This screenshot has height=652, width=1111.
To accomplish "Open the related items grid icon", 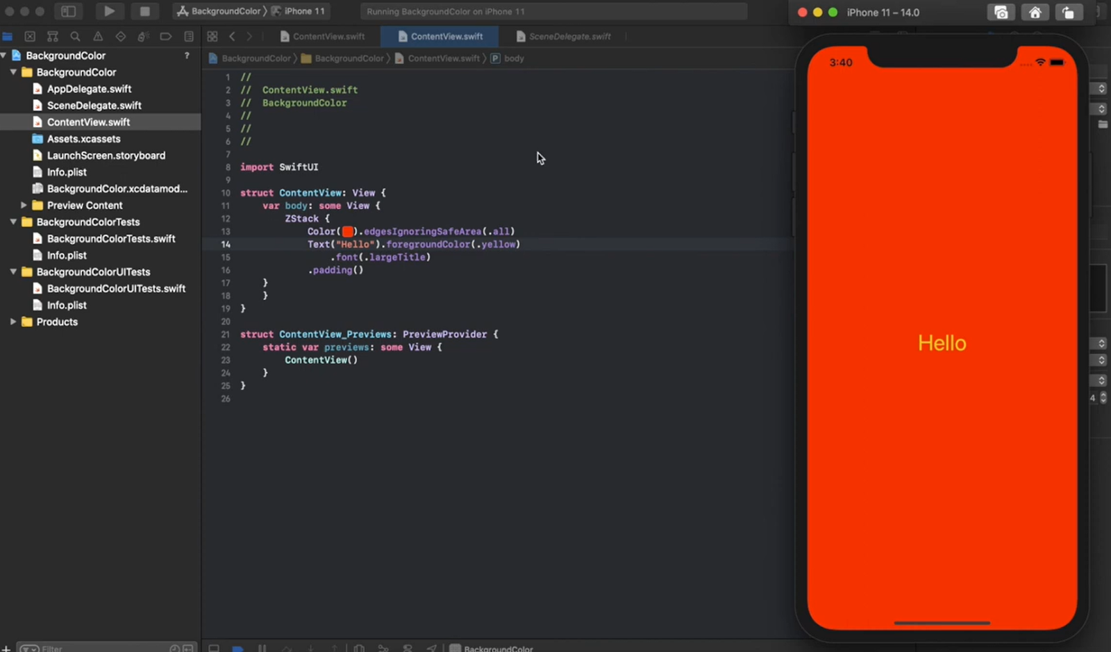I will [x=212, y=37].
